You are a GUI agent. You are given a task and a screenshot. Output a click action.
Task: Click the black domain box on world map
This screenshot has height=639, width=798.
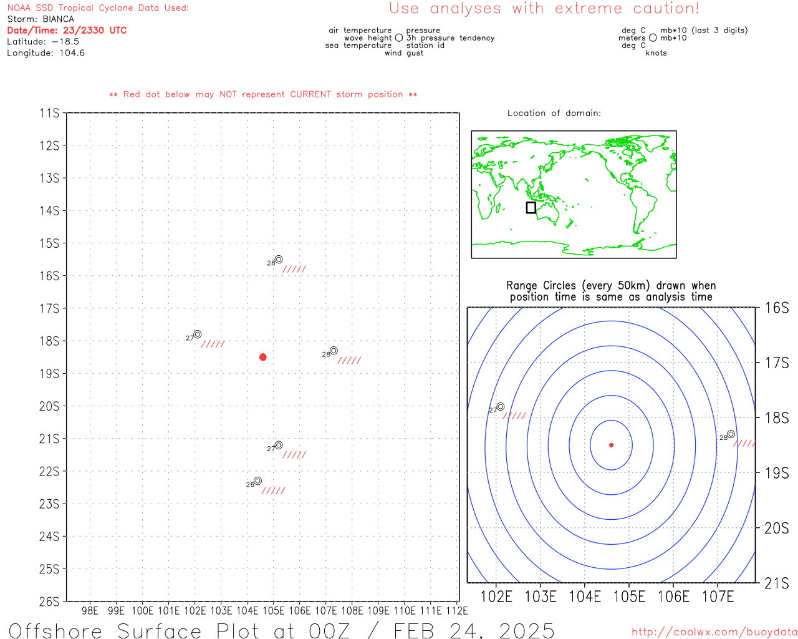click(531, 208)
